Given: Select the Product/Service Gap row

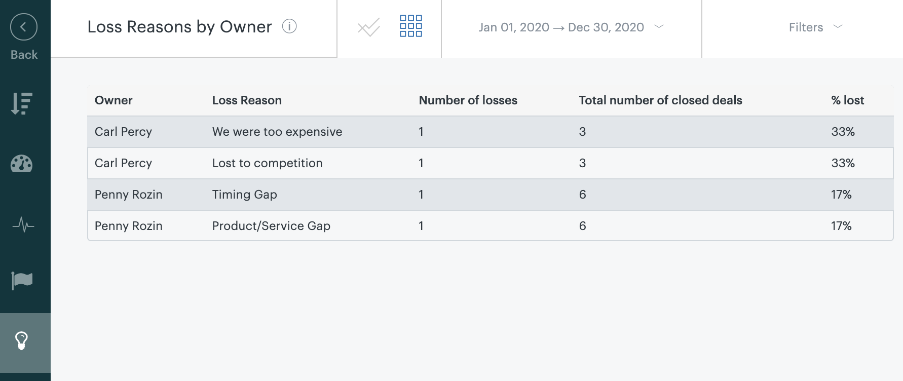Looking at the screenshot, I should (271, 226).
